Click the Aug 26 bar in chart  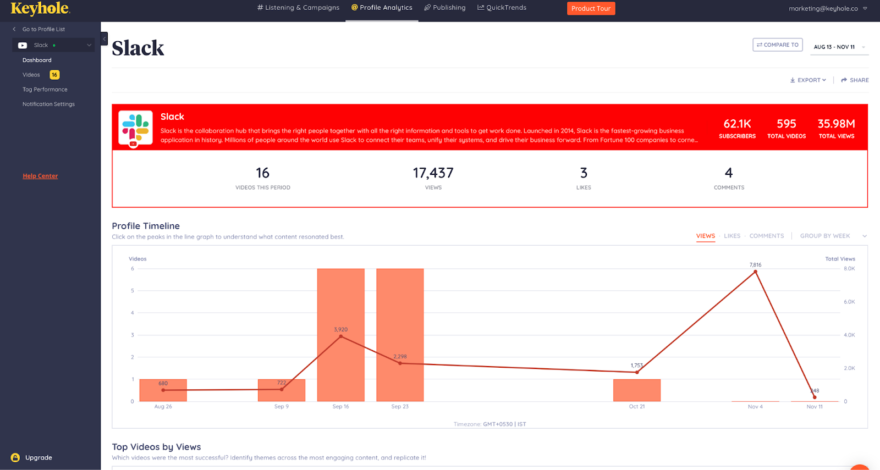pos(163,390)
